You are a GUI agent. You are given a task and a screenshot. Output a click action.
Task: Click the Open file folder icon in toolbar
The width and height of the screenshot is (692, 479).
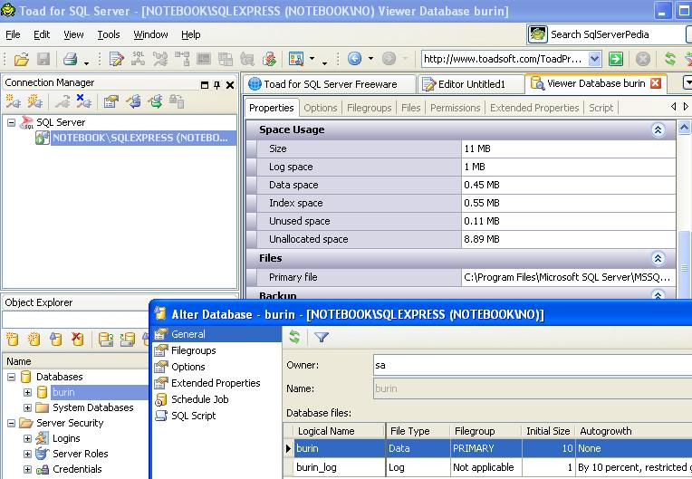coord(20,59)
